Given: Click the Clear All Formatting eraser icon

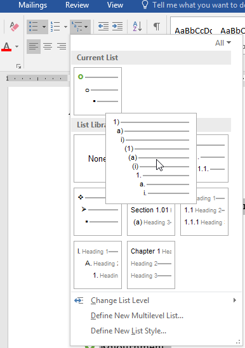Looking at the screenshot, I should 15,27.
